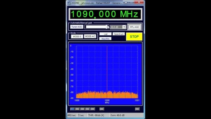Click the center frequency marker line in spectrum

point(107,72)
